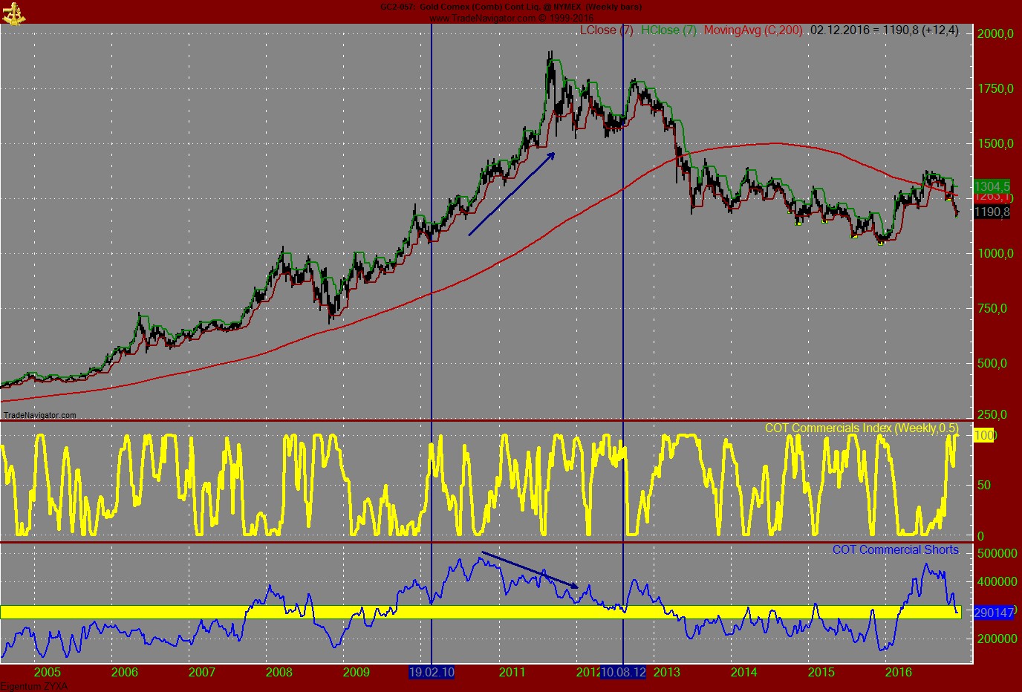The width and height of the screenshot is (1022, 692).
Task: Click the 2013 year label on time axis
Action: [x=666, y=672]
